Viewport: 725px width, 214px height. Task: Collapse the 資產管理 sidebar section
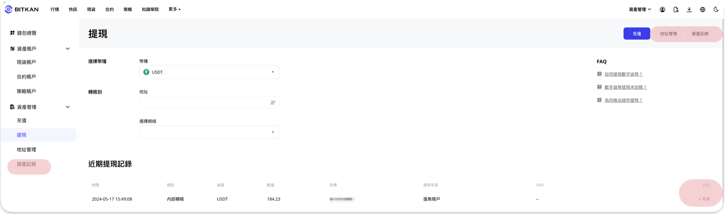tap(68, 107)
